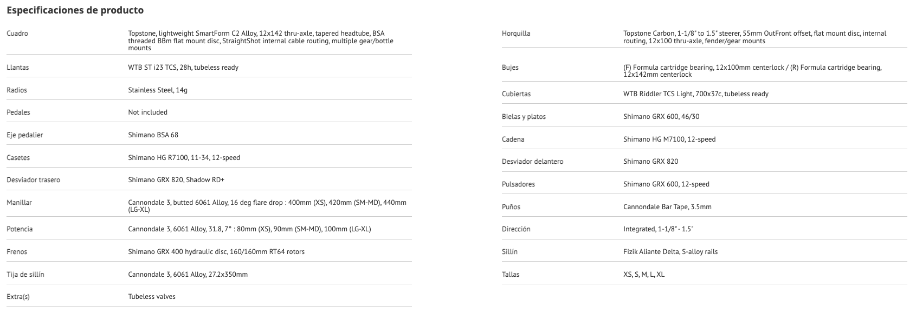The width and height of the screenshot is (916, 320).
Task: Select the Shimano GRX 600, 46/30 crankset value
Action: pos(665,117)
